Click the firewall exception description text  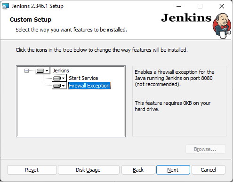click(174, 78)
